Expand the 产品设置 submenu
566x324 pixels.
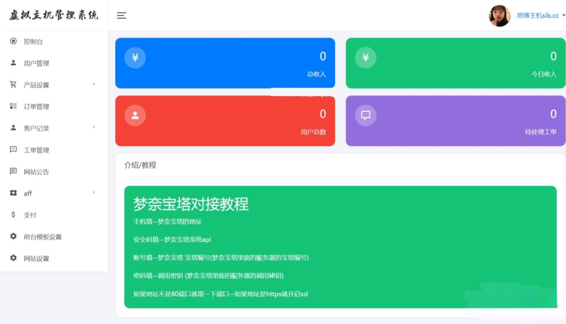click(x=93, y=85)
